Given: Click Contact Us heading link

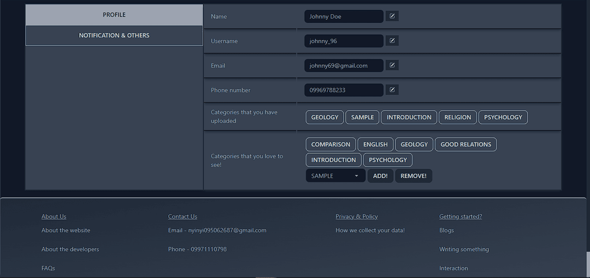Looking at the screenshot, I should coord(182,216).
